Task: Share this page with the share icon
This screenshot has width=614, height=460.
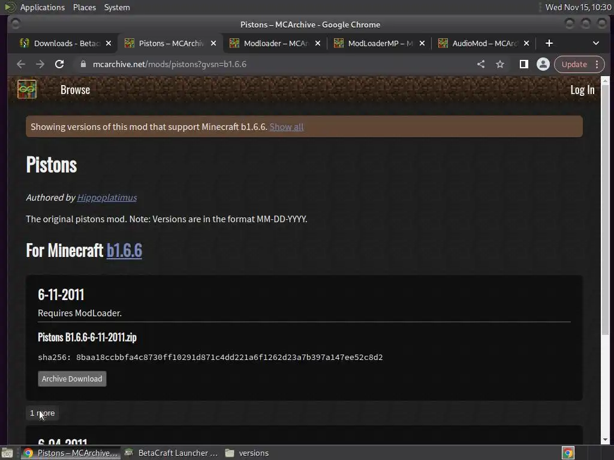Action: [481, 64]
